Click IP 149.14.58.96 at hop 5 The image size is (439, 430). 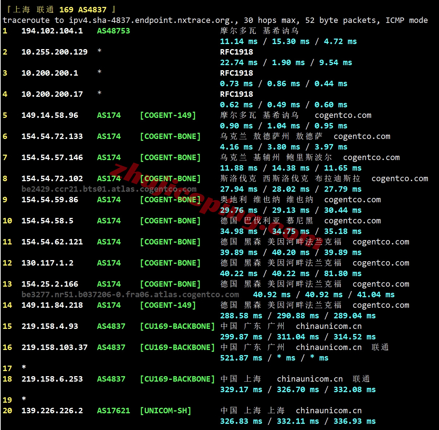coord(50,115)
